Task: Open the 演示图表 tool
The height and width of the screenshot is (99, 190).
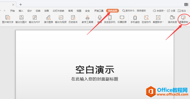Action: tap(48, 19)
